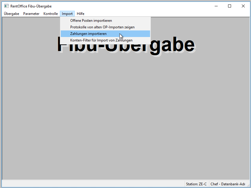Minimize the Fibu-Übergabe window

(x=216, y=6)
